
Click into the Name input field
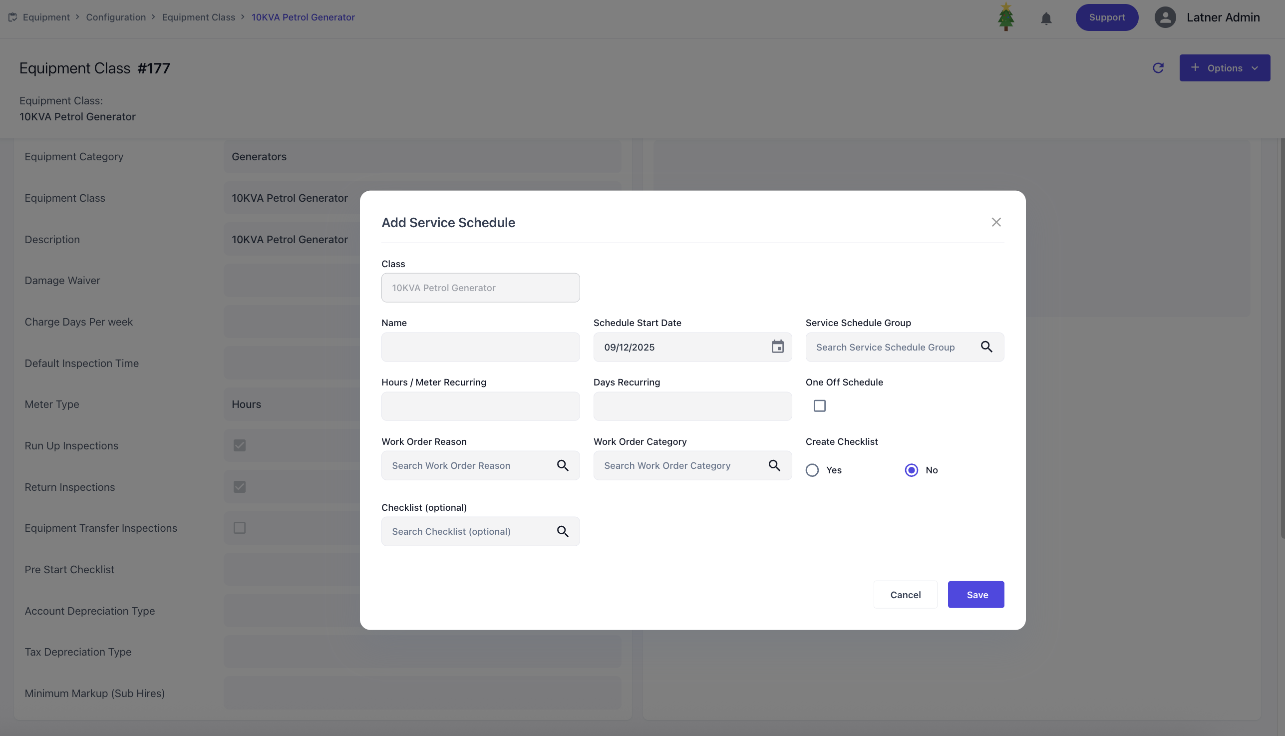tap(480, 347)
